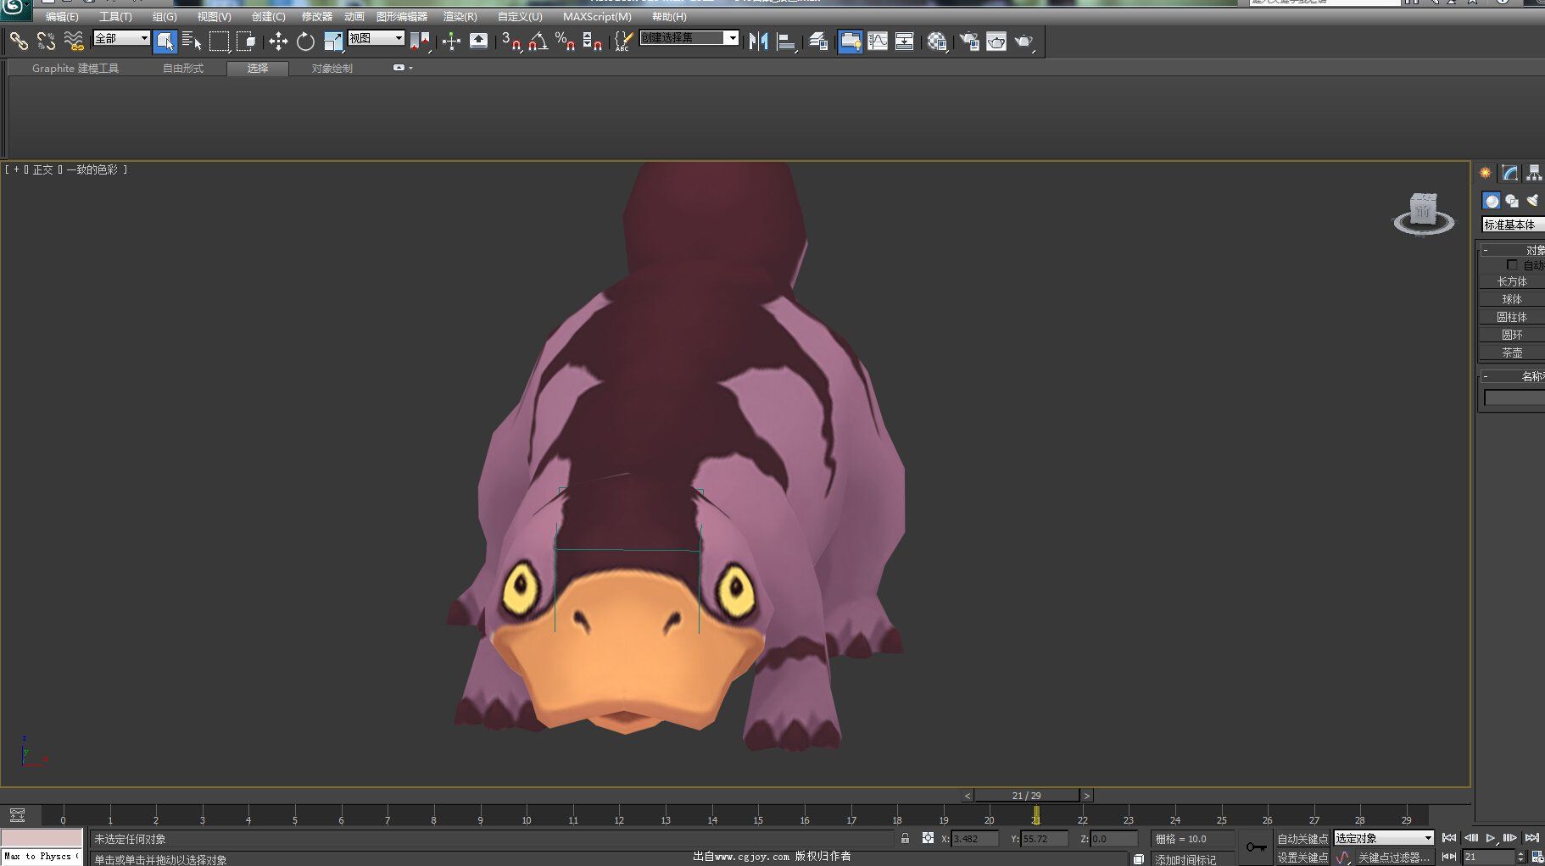Select the Rotate tool
This screenshot has width=1545, height=866.
305,41
